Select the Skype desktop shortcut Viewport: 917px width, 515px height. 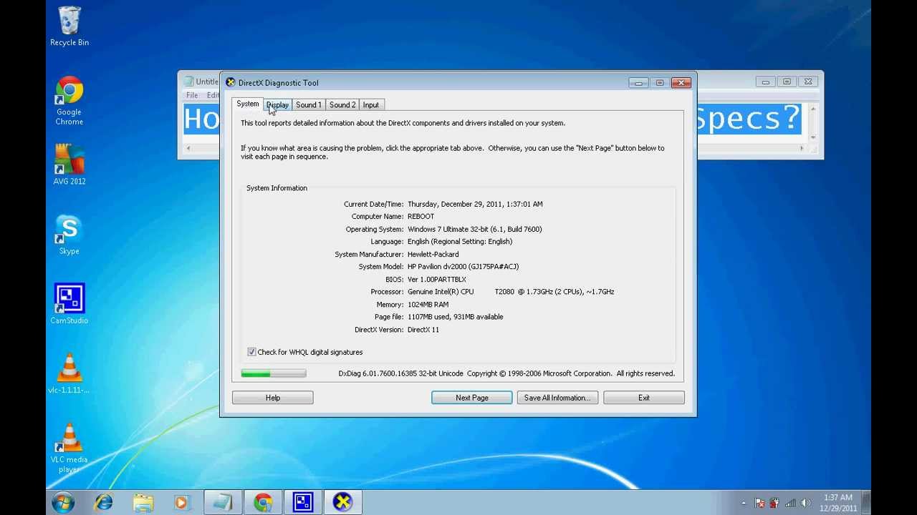point(69,235)
